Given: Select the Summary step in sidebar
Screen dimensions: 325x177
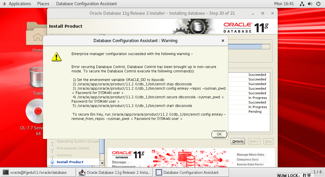Looking at the screenshot, I should click(x=65, y=155).
